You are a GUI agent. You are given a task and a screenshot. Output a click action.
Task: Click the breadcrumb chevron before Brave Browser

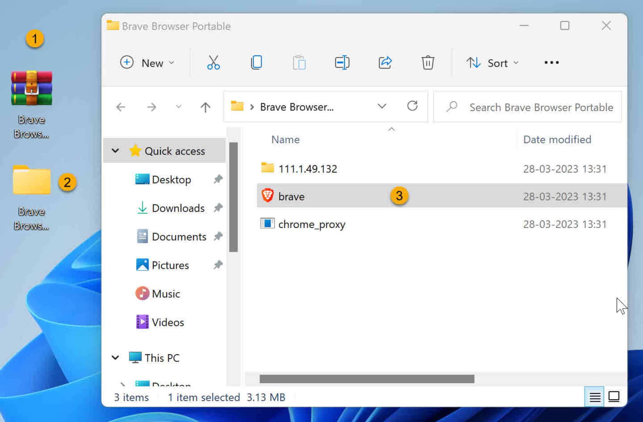[252, 107]
